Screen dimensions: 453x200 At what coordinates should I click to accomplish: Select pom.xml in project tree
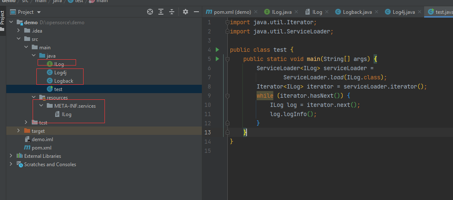point(41,148)
